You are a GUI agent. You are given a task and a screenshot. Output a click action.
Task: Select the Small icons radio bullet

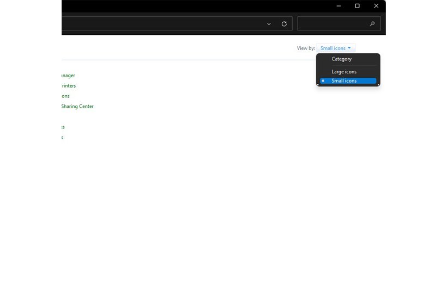click(x=323, y=81)
